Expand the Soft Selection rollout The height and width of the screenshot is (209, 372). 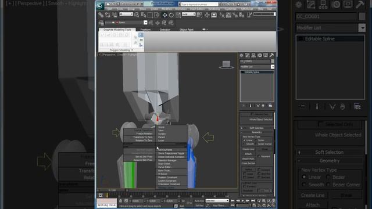(257, 128)
